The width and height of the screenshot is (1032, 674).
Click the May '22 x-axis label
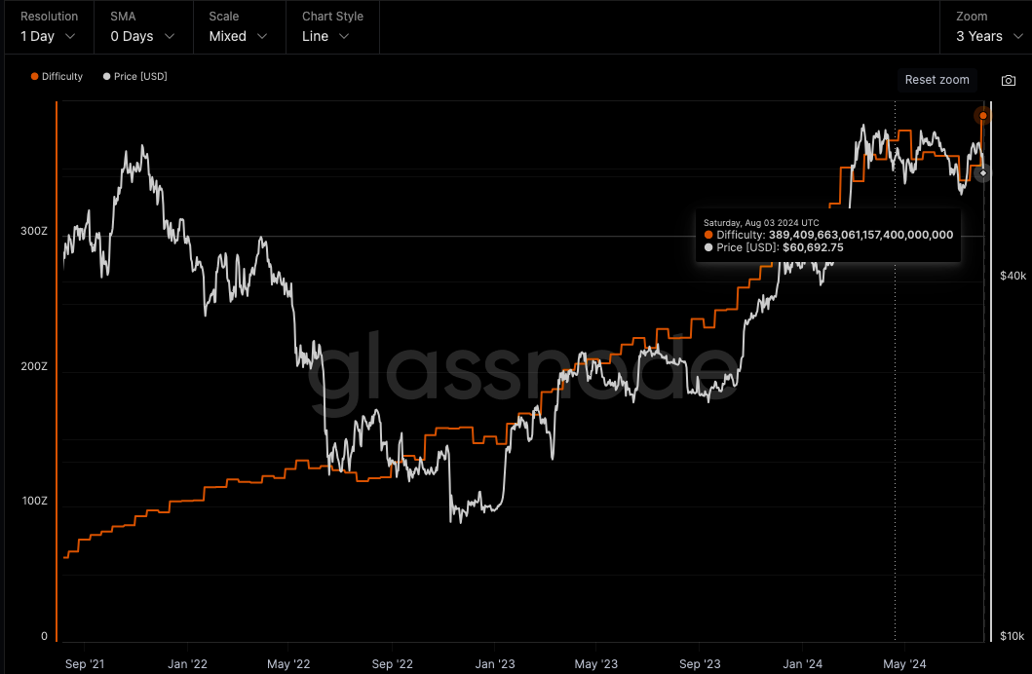click(288, 663)
